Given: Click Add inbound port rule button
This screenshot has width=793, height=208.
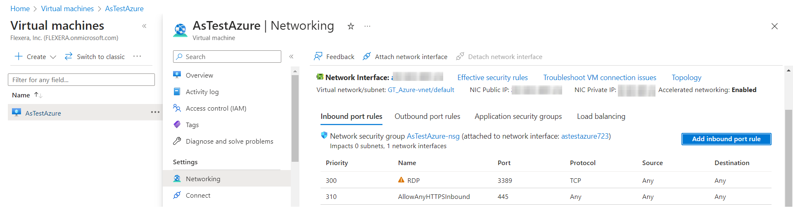Looking at the screenshot, I should point(726,139).
